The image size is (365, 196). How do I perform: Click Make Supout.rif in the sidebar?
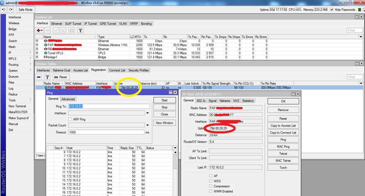pyautogui.click(x=19, y=118)
